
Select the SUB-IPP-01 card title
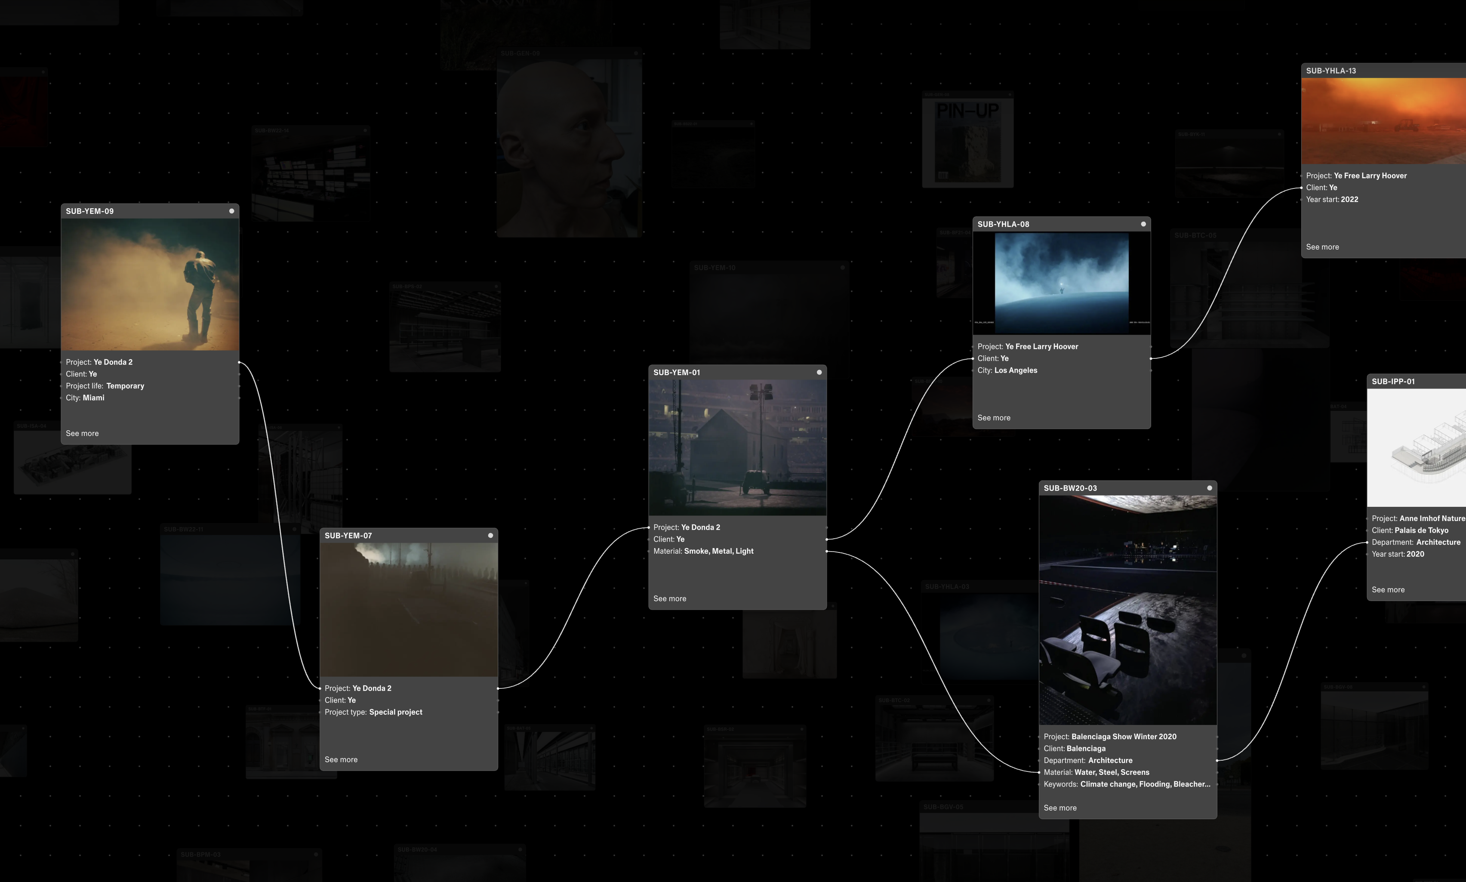1393,382
